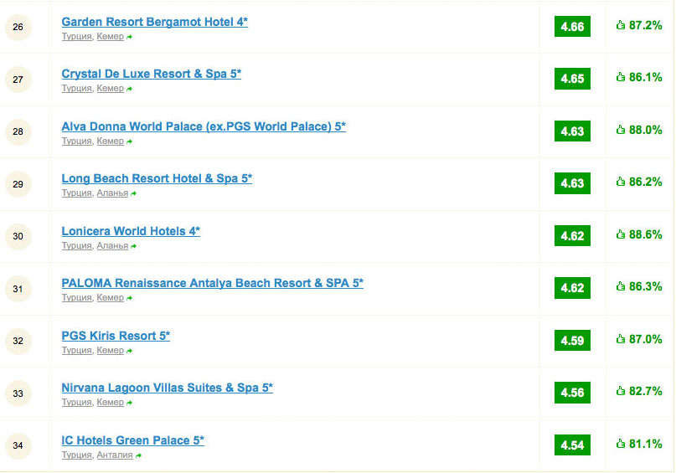The image size is (676, 473).
Task: Click the 87.2% recommendation value
Action: click(645, 25)
